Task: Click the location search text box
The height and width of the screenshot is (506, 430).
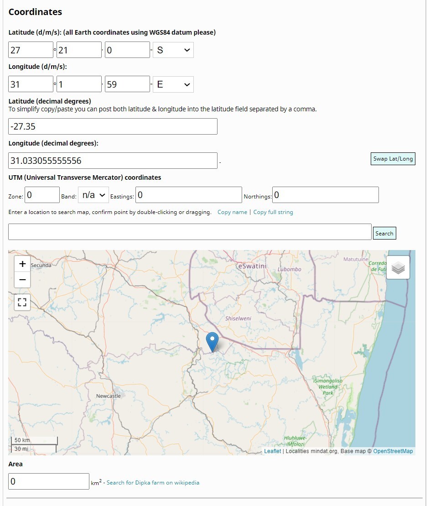Action: click(x=190, y=232)
